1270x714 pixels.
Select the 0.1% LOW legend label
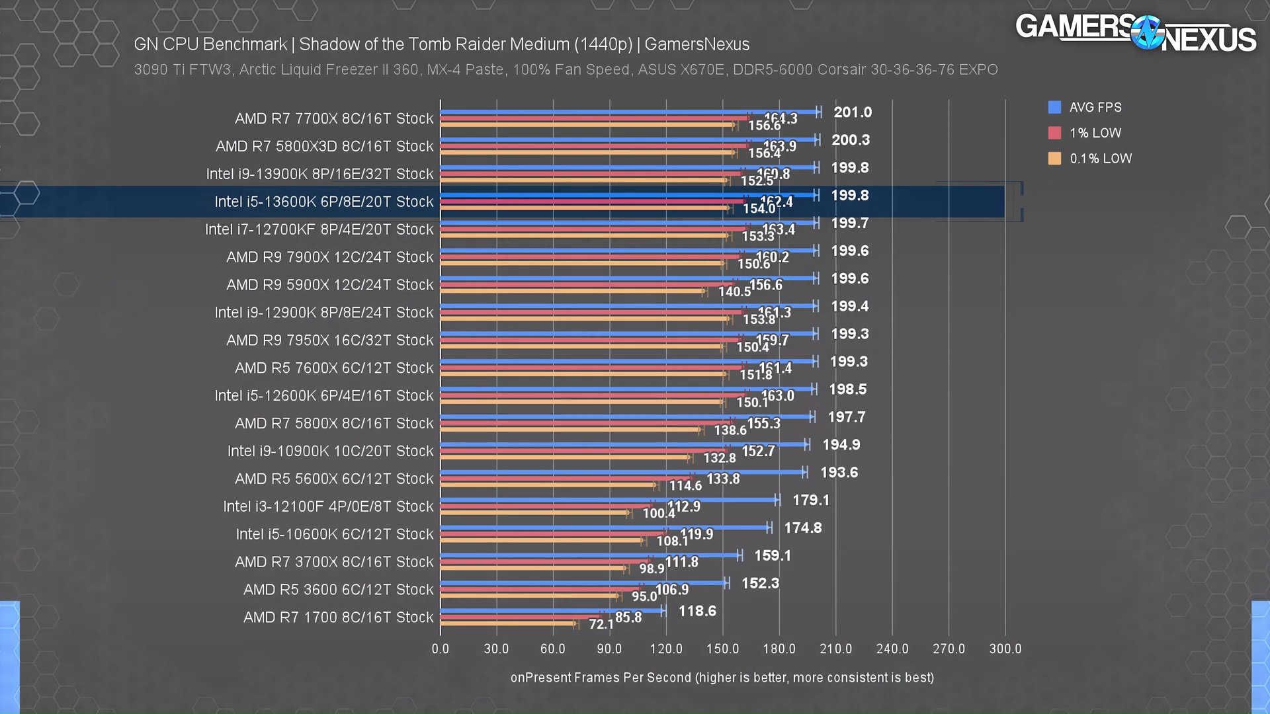tap(1100, 159)
